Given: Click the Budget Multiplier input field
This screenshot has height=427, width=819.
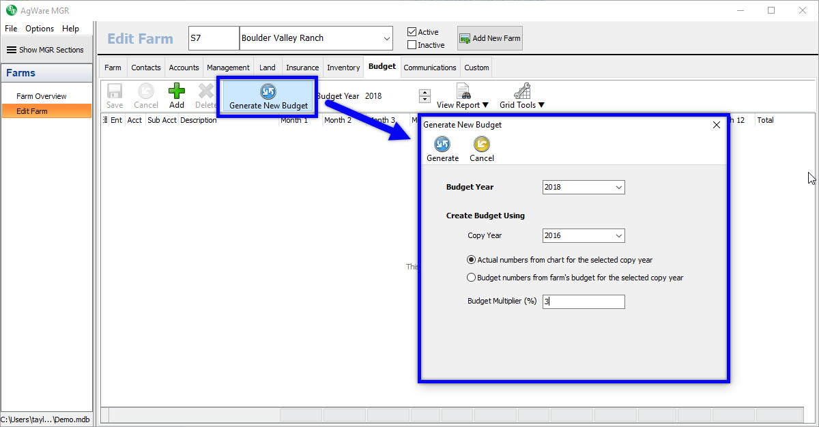Looking at the screenshot, I should tap(584, 301).
